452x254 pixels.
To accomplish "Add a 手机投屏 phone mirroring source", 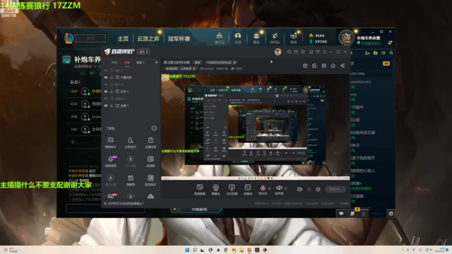I will tap(232, 190).
